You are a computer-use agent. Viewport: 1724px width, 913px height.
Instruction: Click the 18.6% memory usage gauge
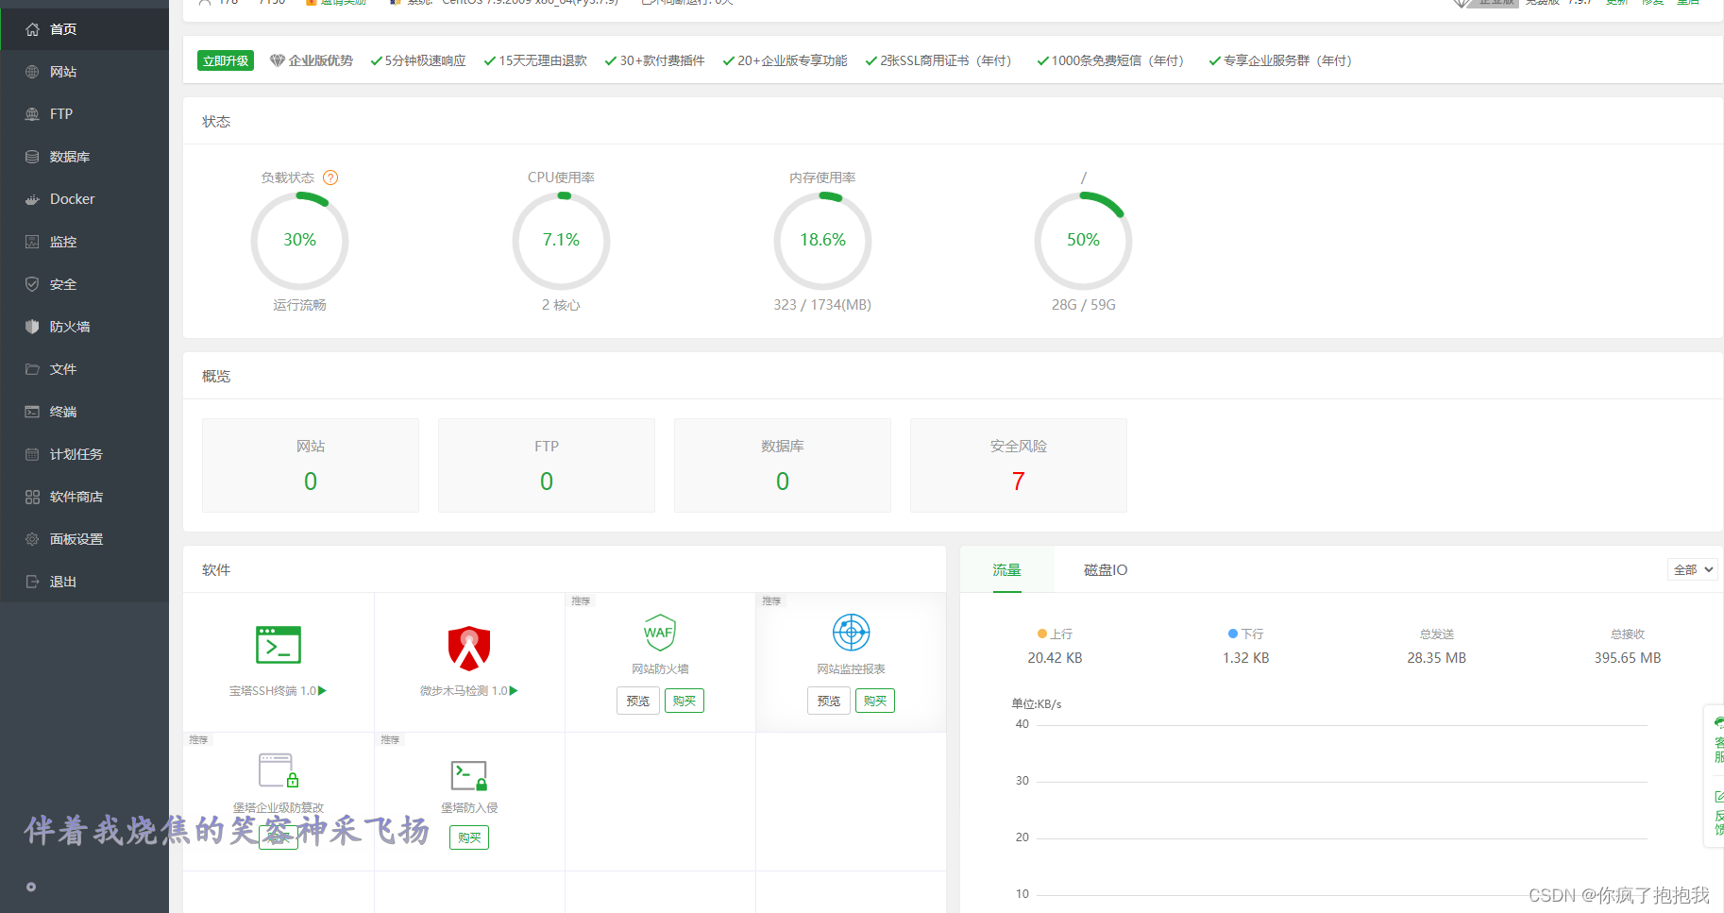822,241
